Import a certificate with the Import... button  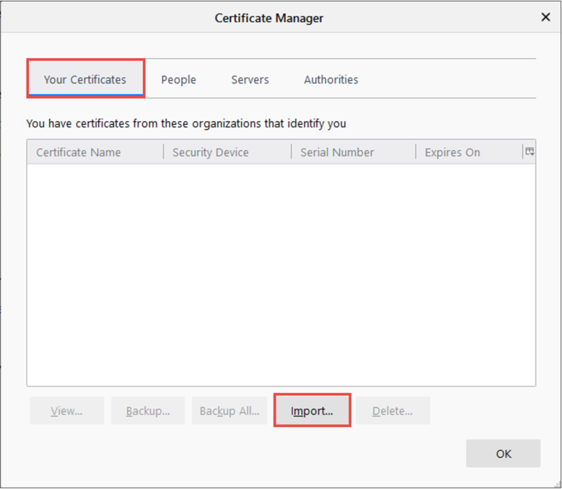(x=312, y=411)
